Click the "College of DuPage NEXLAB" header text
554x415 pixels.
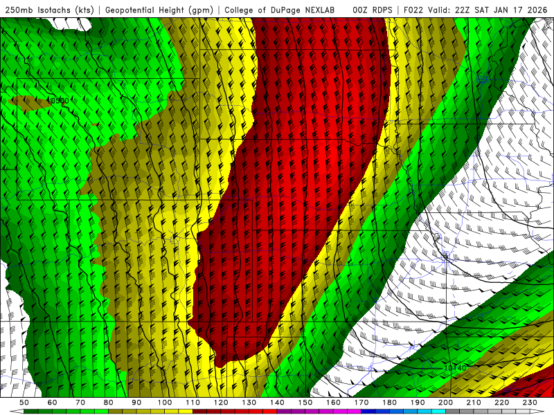point(280,10)
